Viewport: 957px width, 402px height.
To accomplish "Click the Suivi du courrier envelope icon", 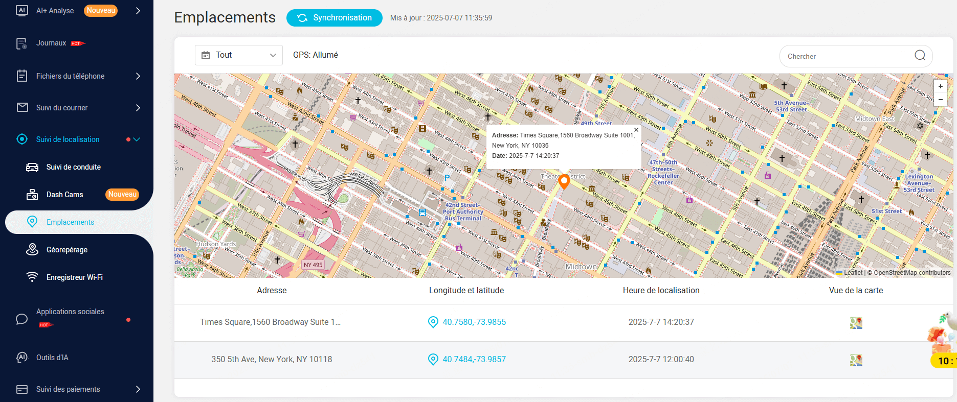I will (x=22, y=108).
